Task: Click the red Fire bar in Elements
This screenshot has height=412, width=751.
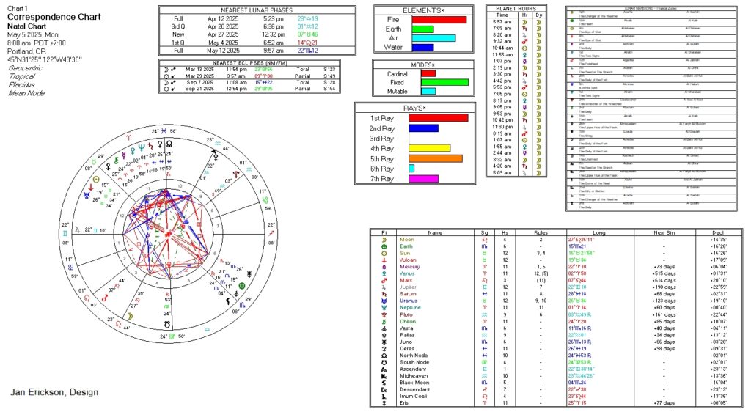Action: (x=439, y=20)
